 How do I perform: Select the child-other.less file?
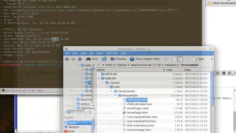pyautogui.click(x=137, y=100)
